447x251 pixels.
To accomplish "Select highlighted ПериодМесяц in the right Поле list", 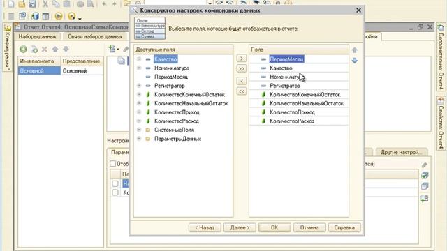I will pyautogui.click(x=287, y=59).
